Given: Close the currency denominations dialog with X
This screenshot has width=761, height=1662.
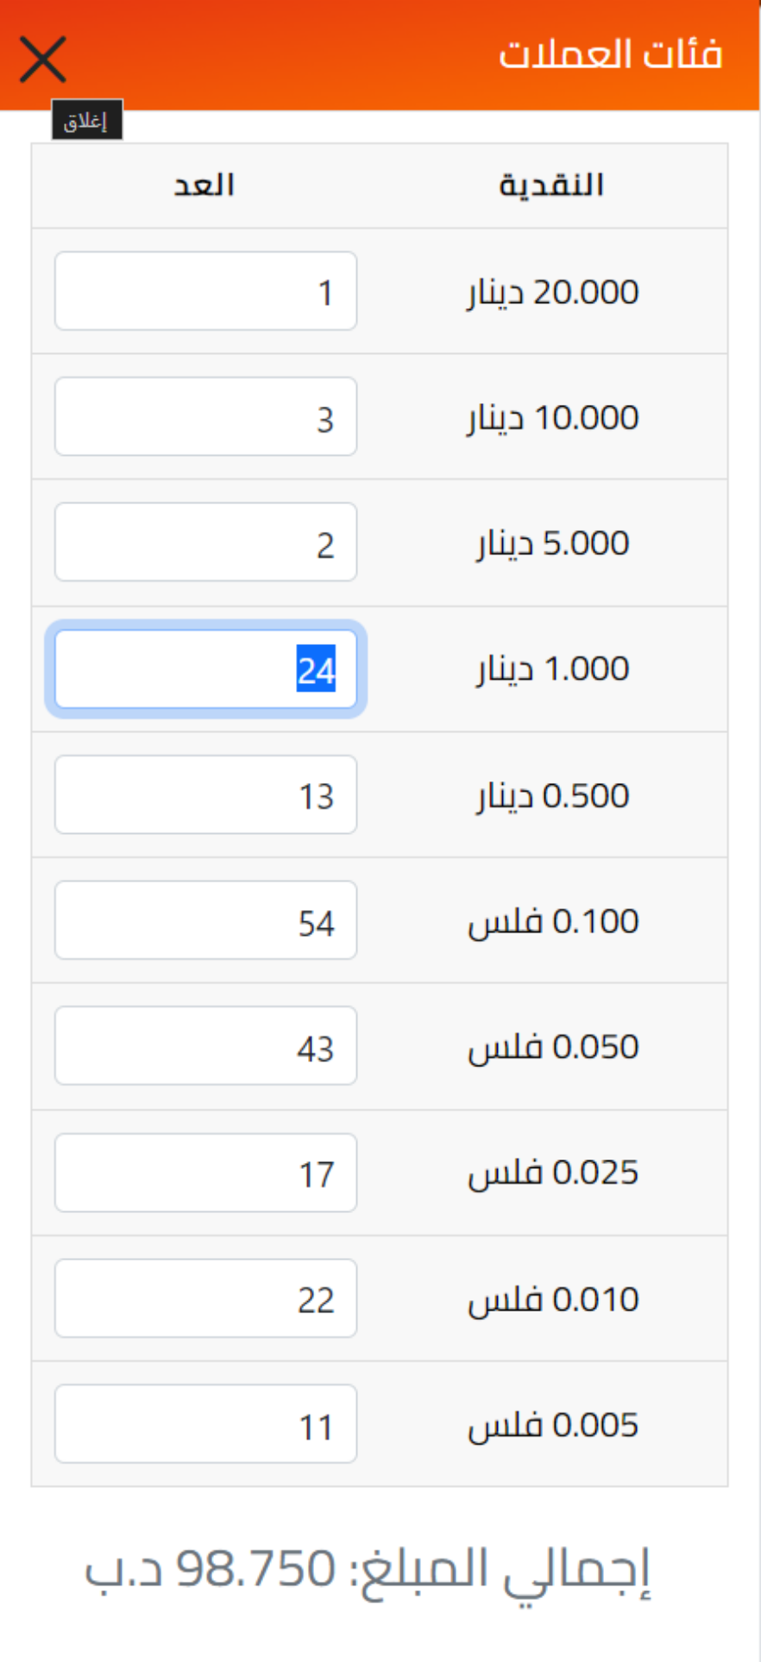Looking at the screenshot, I should pos(42,60).
